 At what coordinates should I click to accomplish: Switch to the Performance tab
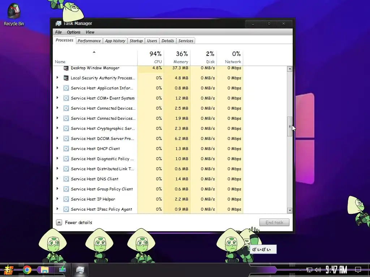click(x=89, y=41)
